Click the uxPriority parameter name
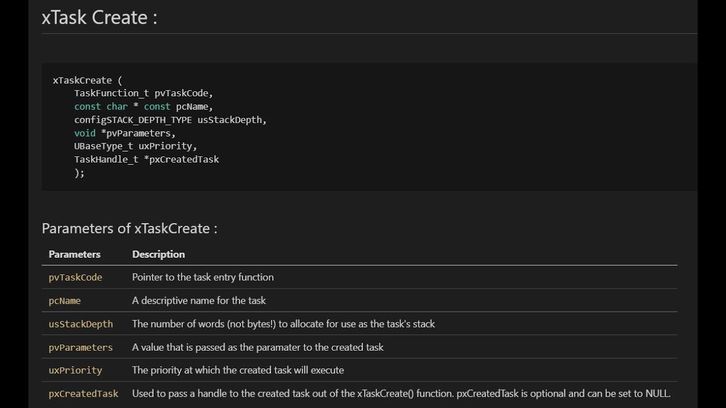The width and height of the screenshot is (726, 408). click(75, 370)
